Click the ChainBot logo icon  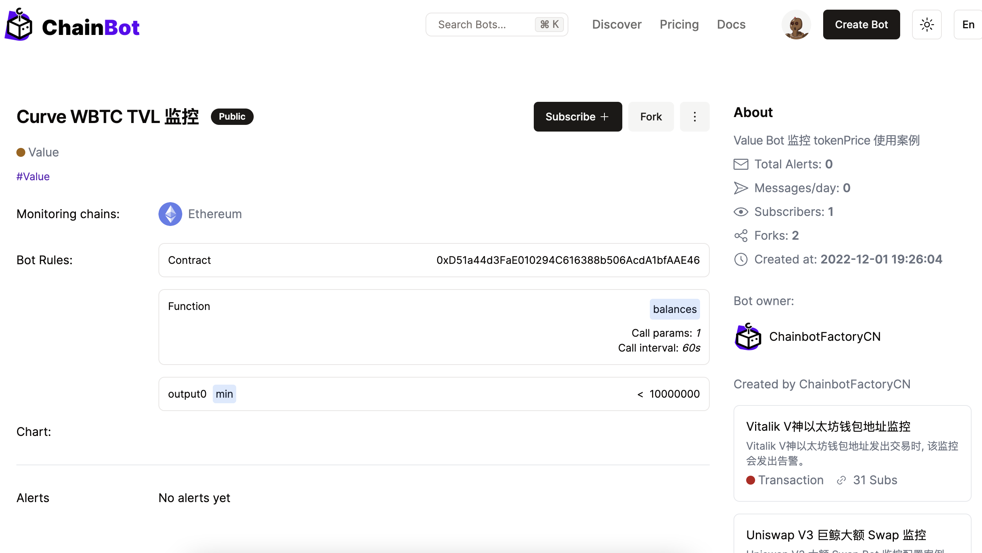coord(19,25)
